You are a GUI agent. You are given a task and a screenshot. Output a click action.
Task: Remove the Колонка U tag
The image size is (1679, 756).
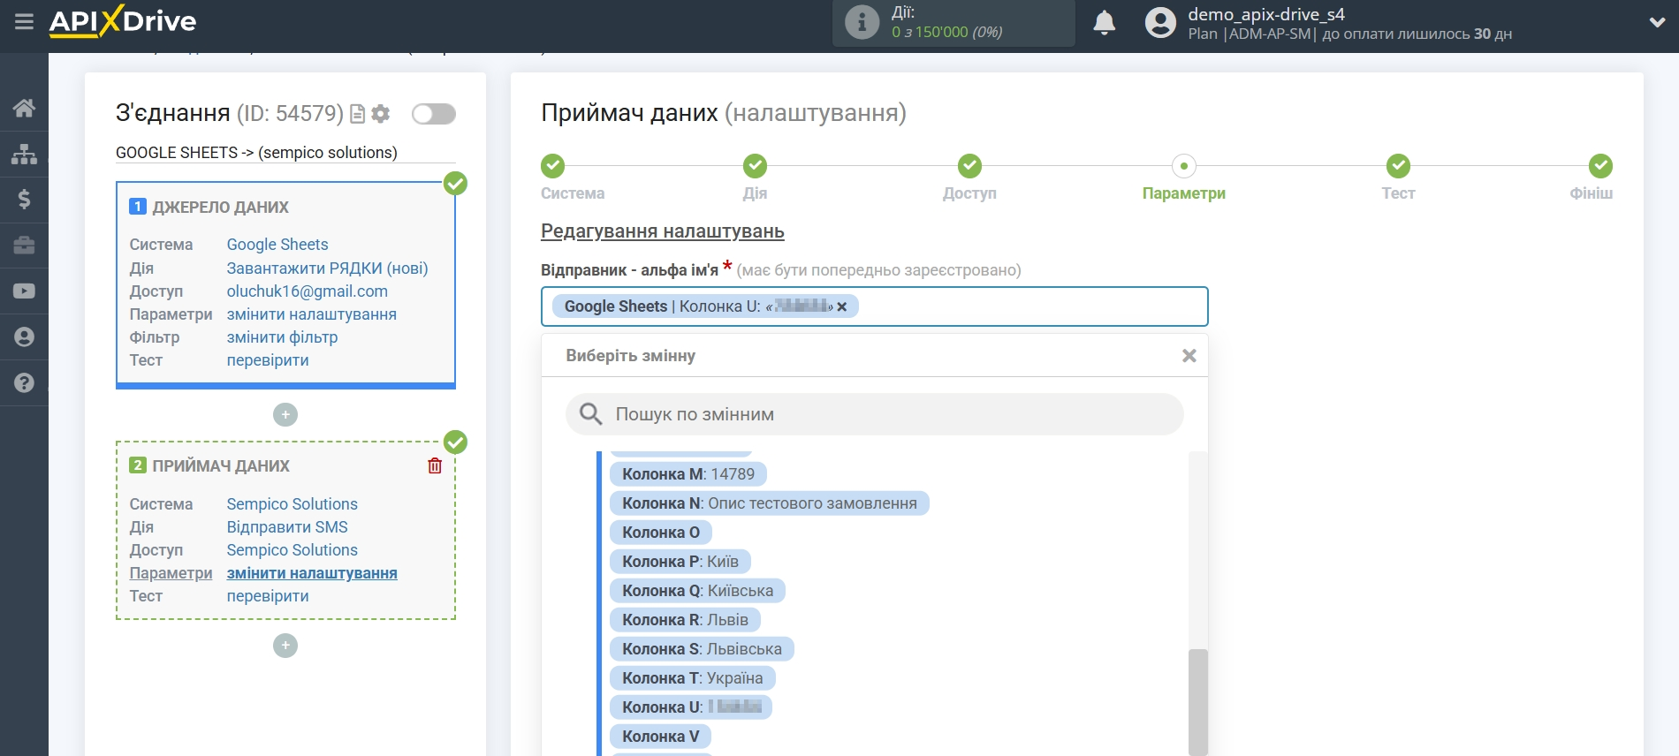coord(842,306)
